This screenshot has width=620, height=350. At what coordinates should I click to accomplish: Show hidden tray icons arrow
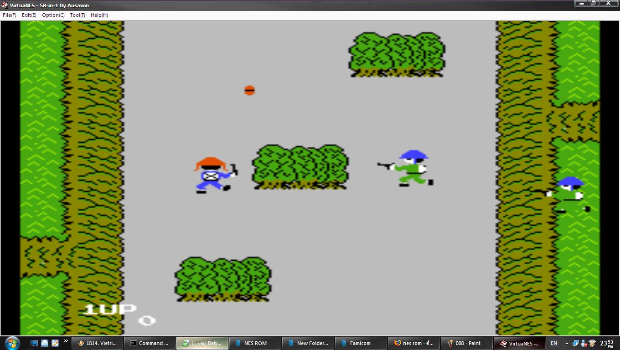tap(567, 343)
